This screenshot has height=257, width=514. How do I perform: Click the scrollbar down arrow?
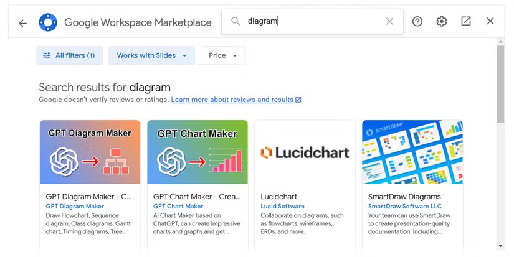point(500,246)
